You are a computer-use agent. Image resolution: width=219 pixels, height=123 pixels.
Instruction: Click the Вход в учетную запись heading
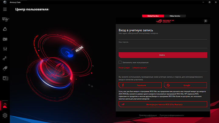(136, 30)
